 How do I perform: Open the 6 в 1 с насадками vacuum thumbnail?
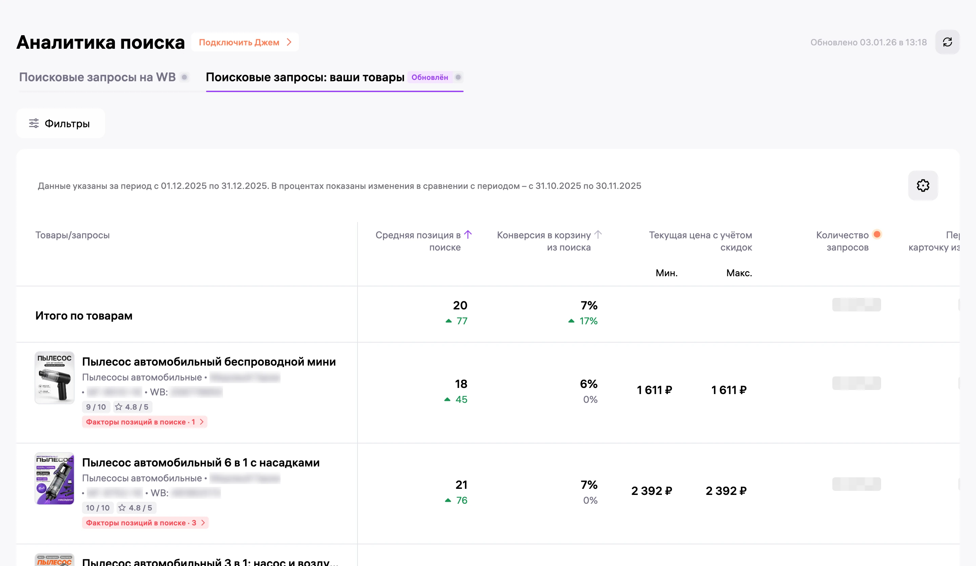(x=54, y=478)
